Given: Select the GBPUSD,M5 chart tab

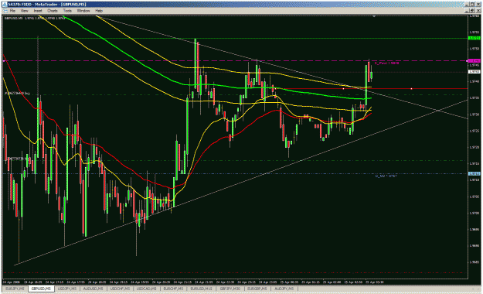Looking at the screenshot, I should (41, 289).
